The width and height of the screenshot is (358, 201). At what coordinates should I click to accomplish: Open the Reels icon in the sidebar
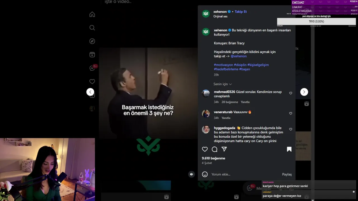point(92,55)
